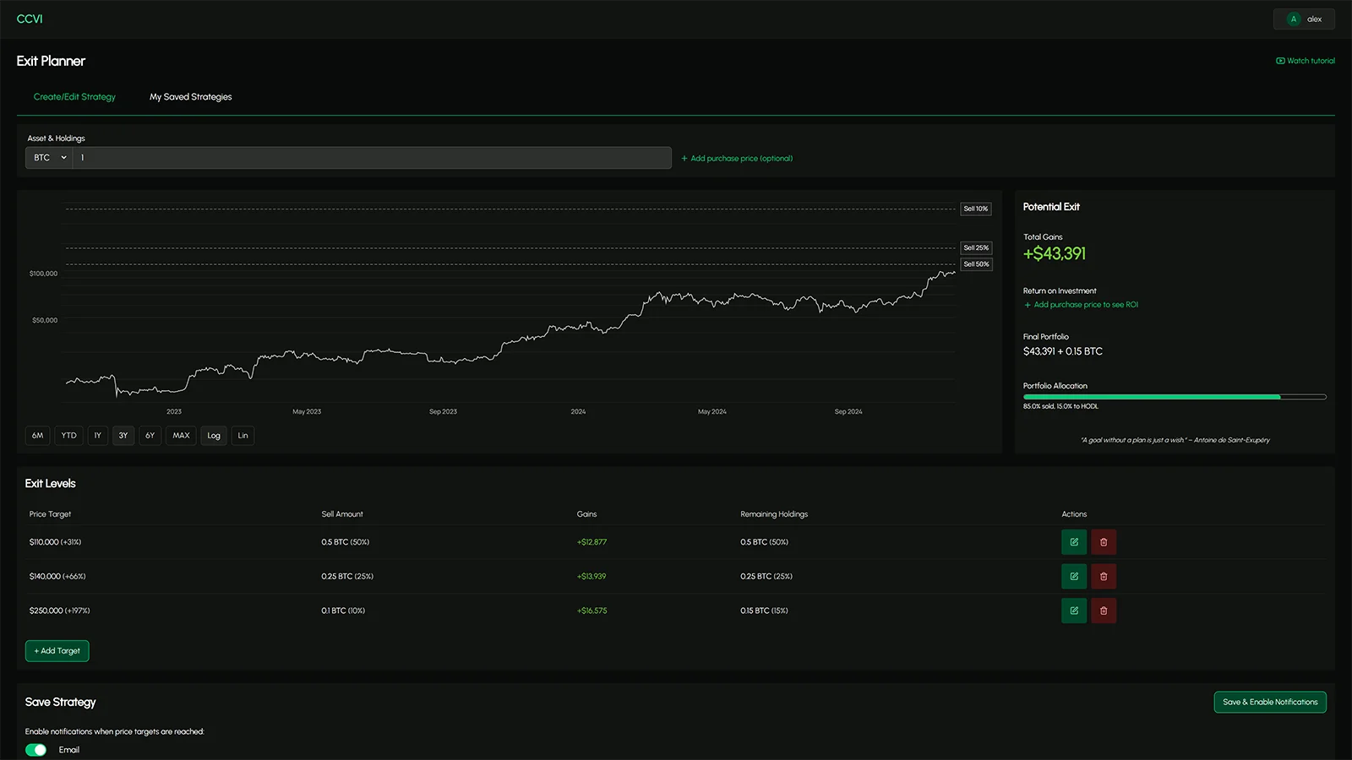Delete the $250,000 exit level
Viewport: 1352px width, 760px height.
click(x=1104, y=611)
